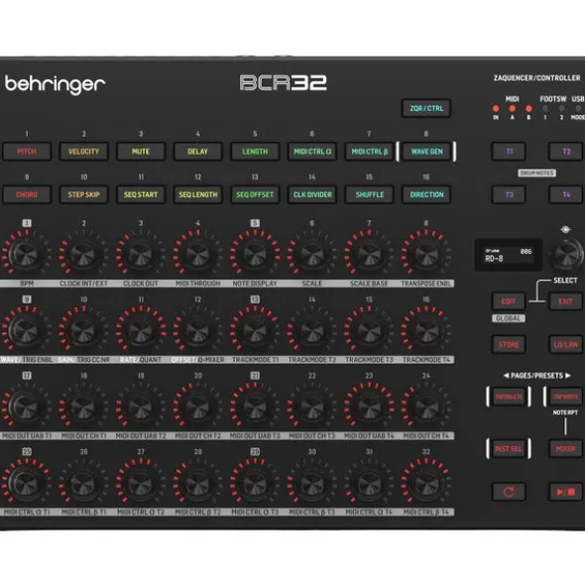Click the MIDI CTRL α T3 knob
Screen dimensions: 585x586
[255, 483]
